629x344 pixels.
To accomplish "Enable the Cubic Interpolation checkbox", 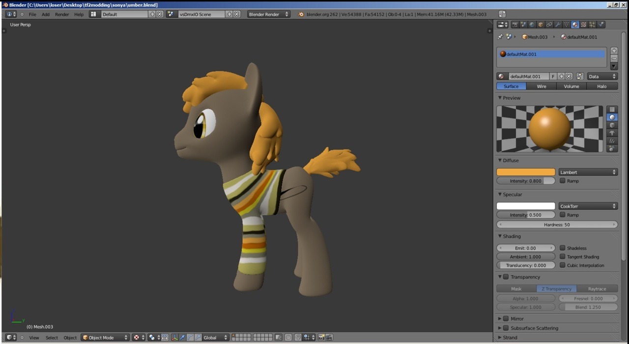I will tap(563, 265).
